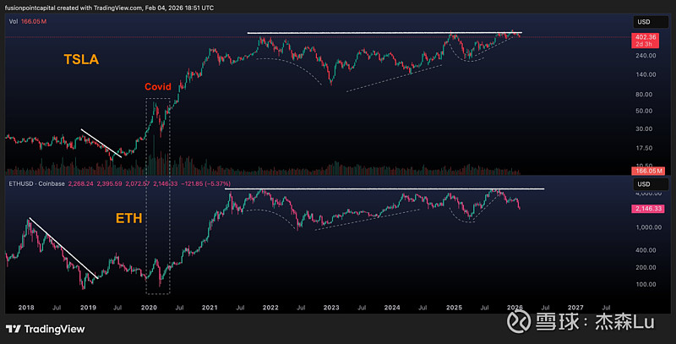Select the orange TSLA text annotation

pyautogui.click(x=81, y=59)
